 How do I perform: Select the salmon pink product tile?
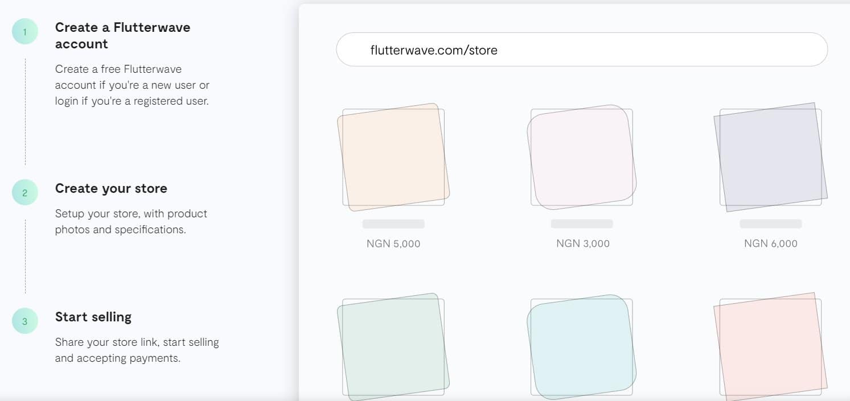(x=770, y=347)
